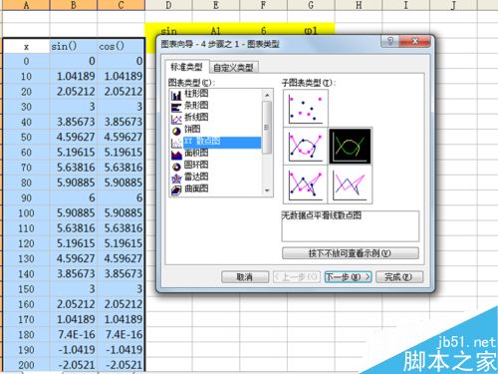
Task: Switch to the 自定义类型 tab
Action: [233, 68]
